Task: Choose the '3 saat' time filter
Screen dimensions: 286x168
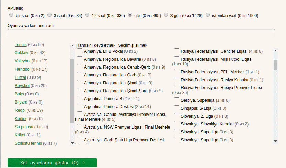Action: 49,15
